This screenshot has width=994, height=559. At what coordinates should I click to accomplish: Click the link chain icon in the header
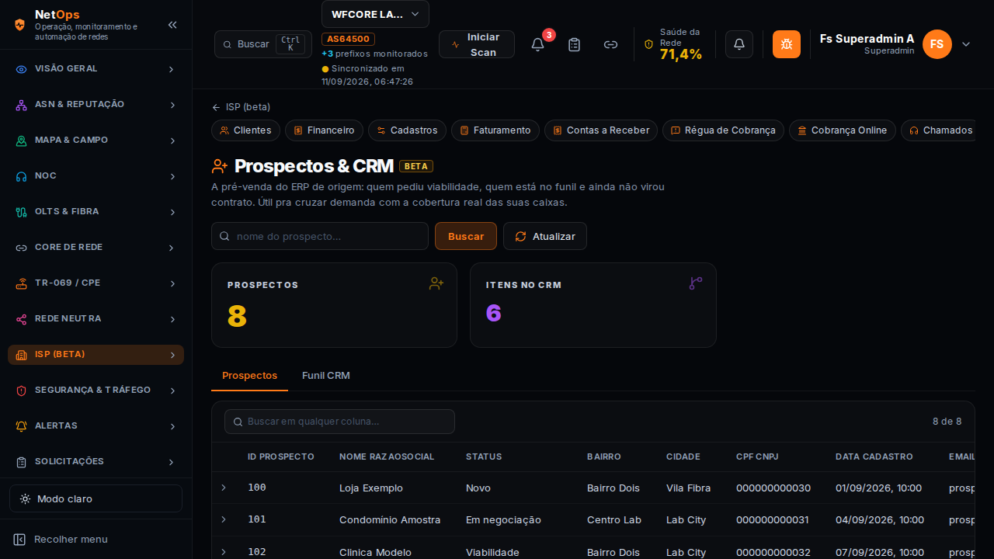pos(611,44)
